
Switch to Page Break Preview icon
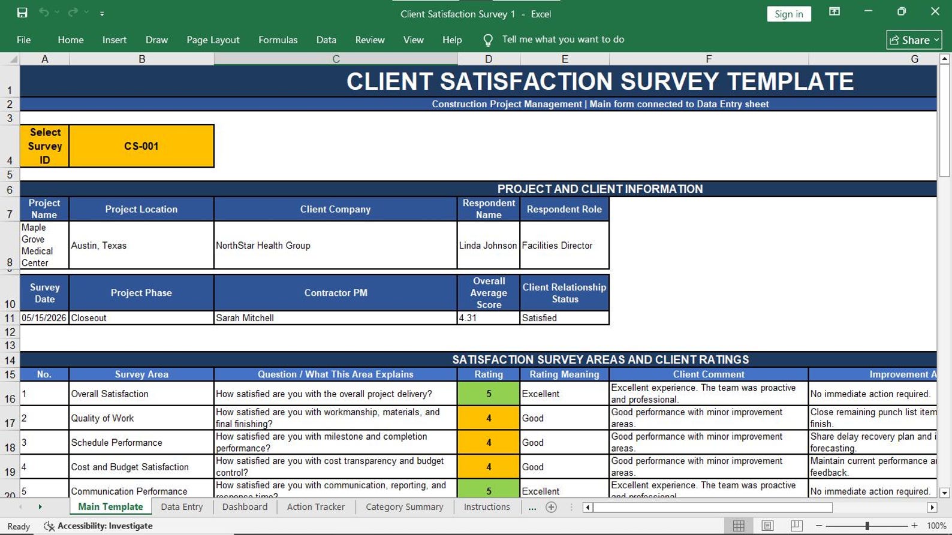point(796,525)
